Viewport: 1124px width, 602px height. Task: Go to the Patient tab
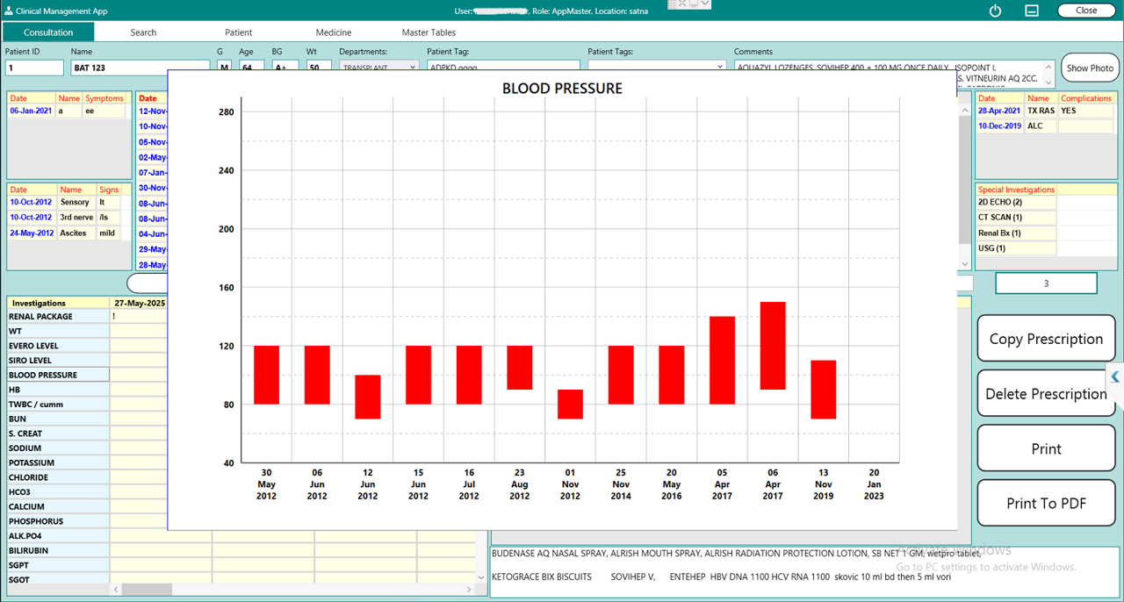(x=238, y=32)
